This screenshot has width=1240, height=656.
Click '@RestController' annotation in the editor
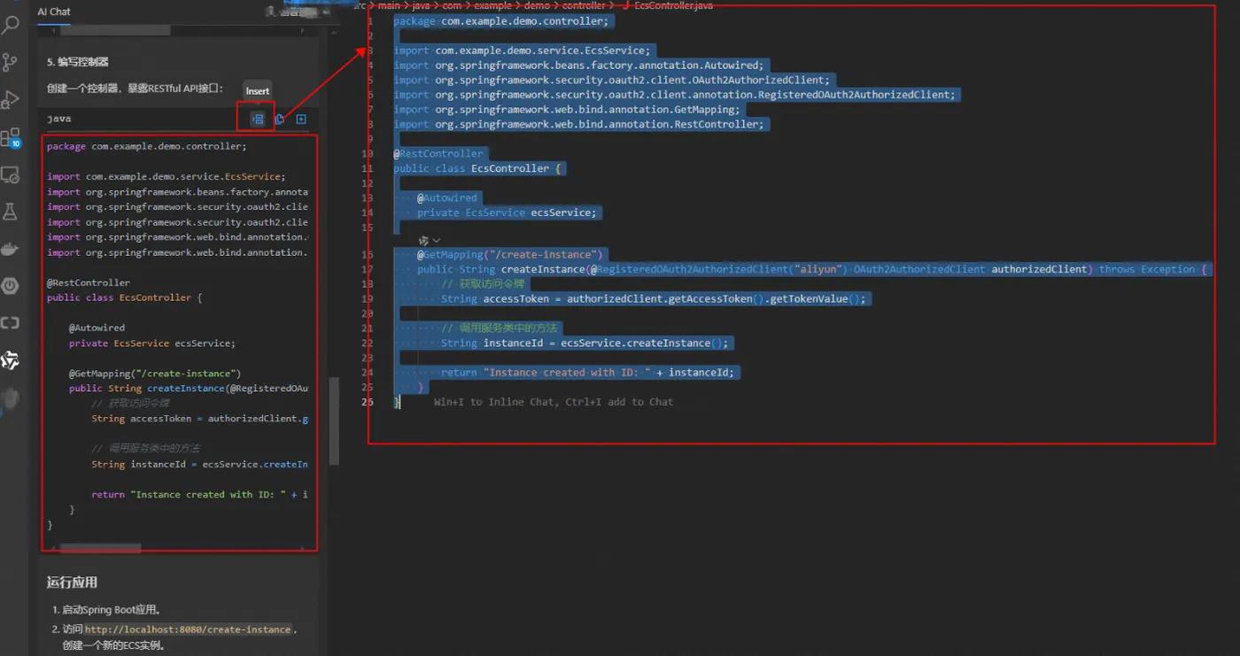pos(438,153)
